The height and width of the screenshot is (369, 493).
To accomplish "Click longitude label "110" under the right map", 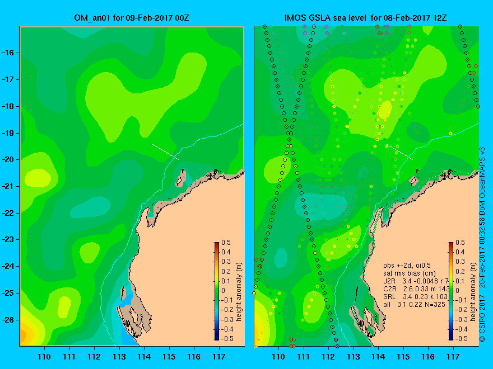I will [x=278, y=357].
